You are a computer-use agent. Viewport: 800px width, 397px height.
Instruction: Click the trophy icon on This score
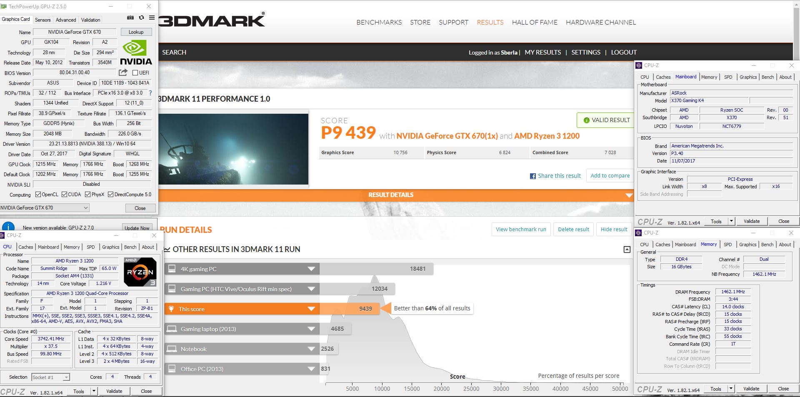click(171, 309)
